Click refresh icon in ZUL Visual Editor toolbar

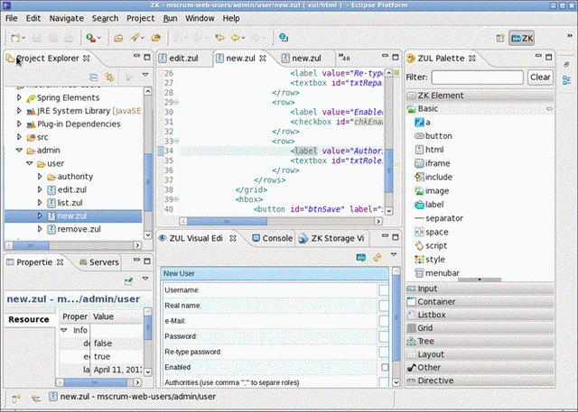(x=378, y=257)
